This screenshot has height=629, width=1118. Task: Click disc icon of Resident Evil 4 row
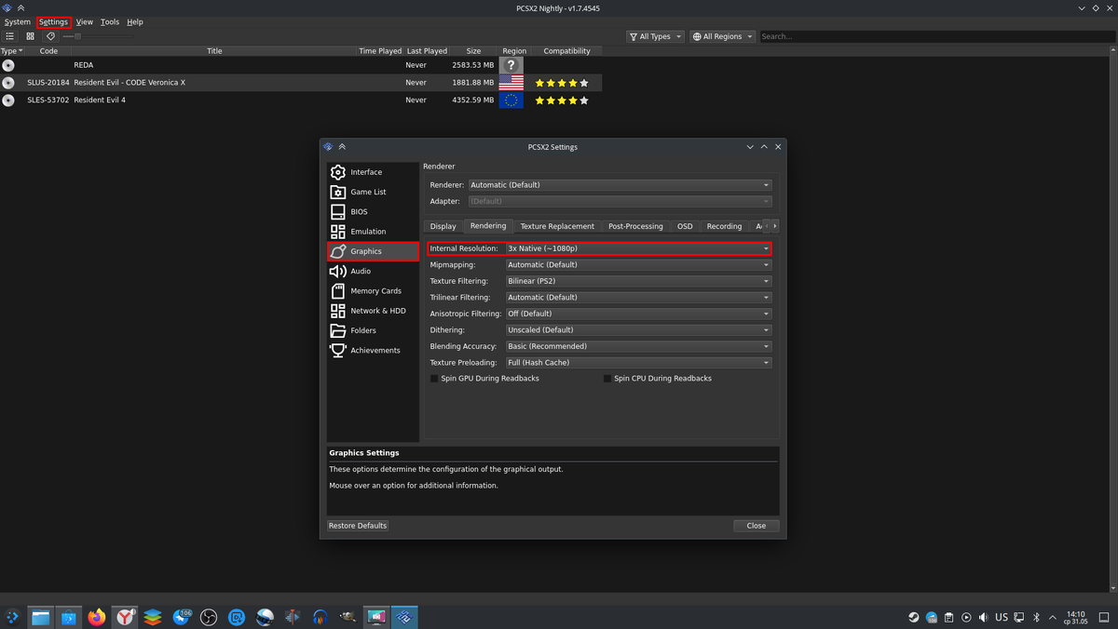[x=8, y=100]
